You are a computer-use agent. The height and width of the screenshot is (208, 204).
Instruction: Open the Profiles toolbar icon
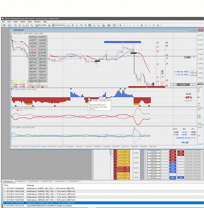[x=9, y=25]
